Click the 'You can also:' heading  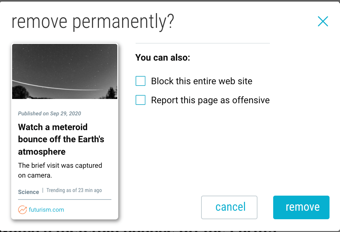pos(162,57)
